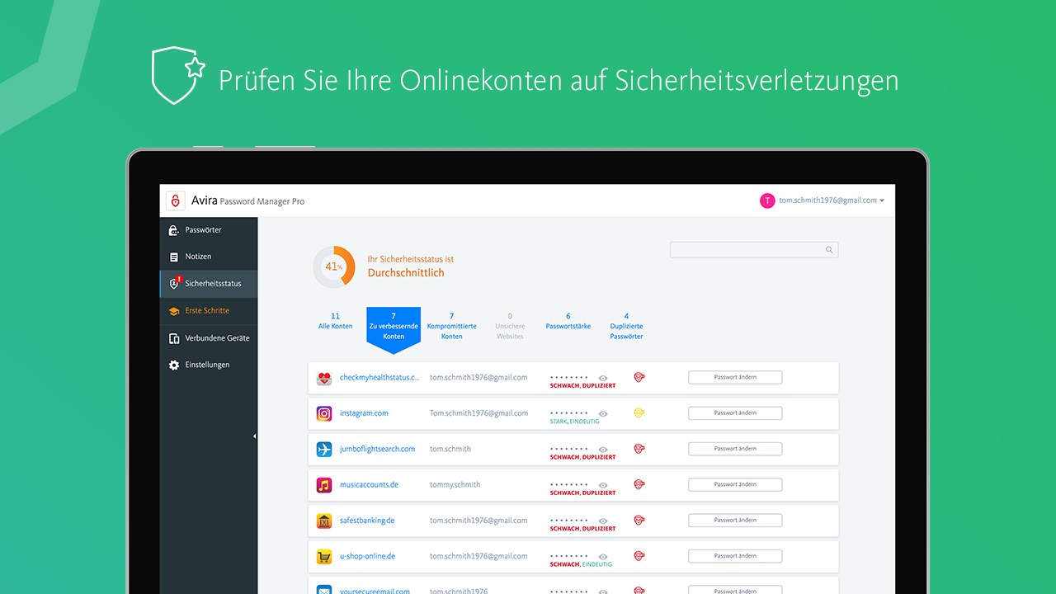1056x594 pixels.
Task: Click the SCHWACH, EINDEUTIG status label
Action: 581,564
